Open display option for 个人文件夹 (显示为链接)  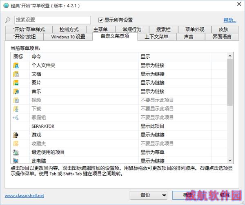pyautogui.click(x=152, y=65)
